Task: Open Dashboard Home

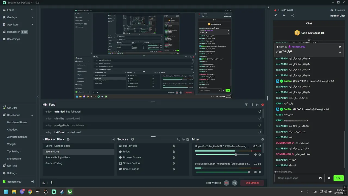Action: [17, 122]
